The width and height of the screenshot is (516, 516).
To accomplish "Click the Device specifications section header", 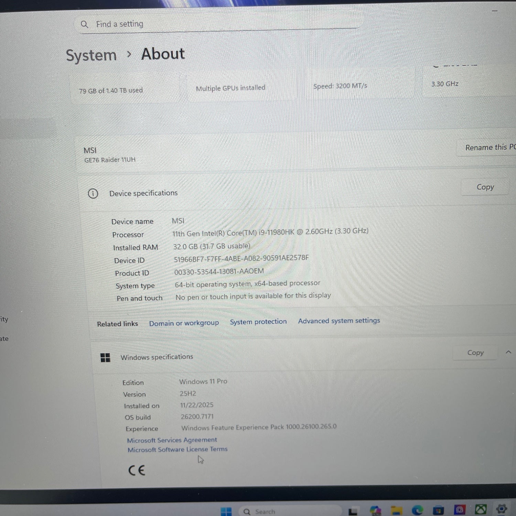I will (x=143, y=193).
